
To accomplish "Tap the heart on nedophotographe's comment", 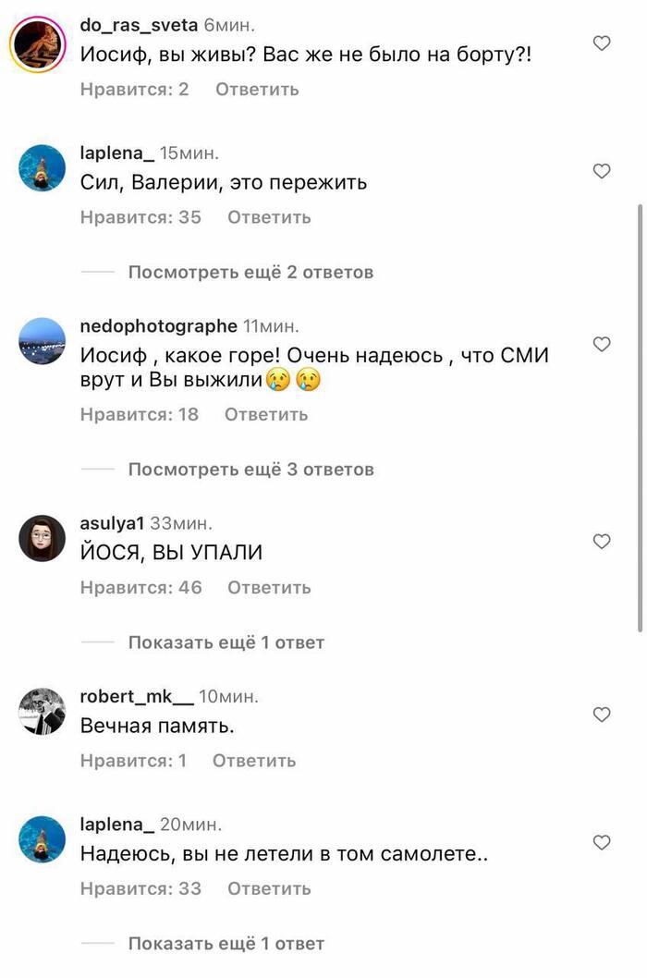I will click(602, 344).
